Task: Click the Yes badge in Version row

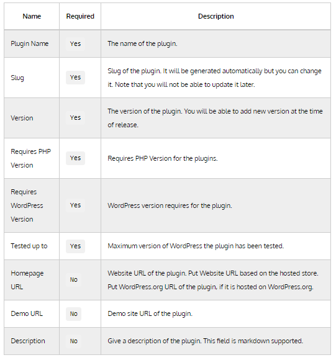Action: tap(75, 118)
